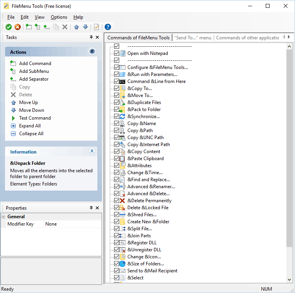This screenshot has height=293, width=295.
Task: Click the Synchronize arrows icon
Action: (122, 116)
